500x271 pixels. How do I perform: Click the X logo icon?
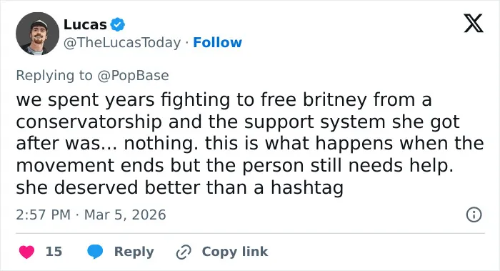click(474, 23)
